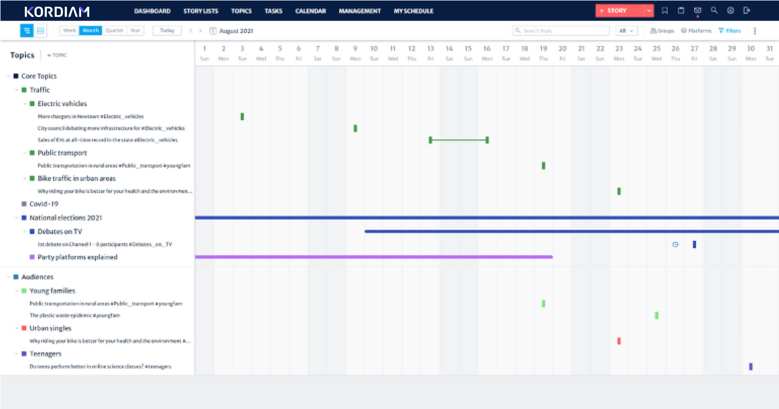Select the green Electric vehicles color marker

click(32, 103)
